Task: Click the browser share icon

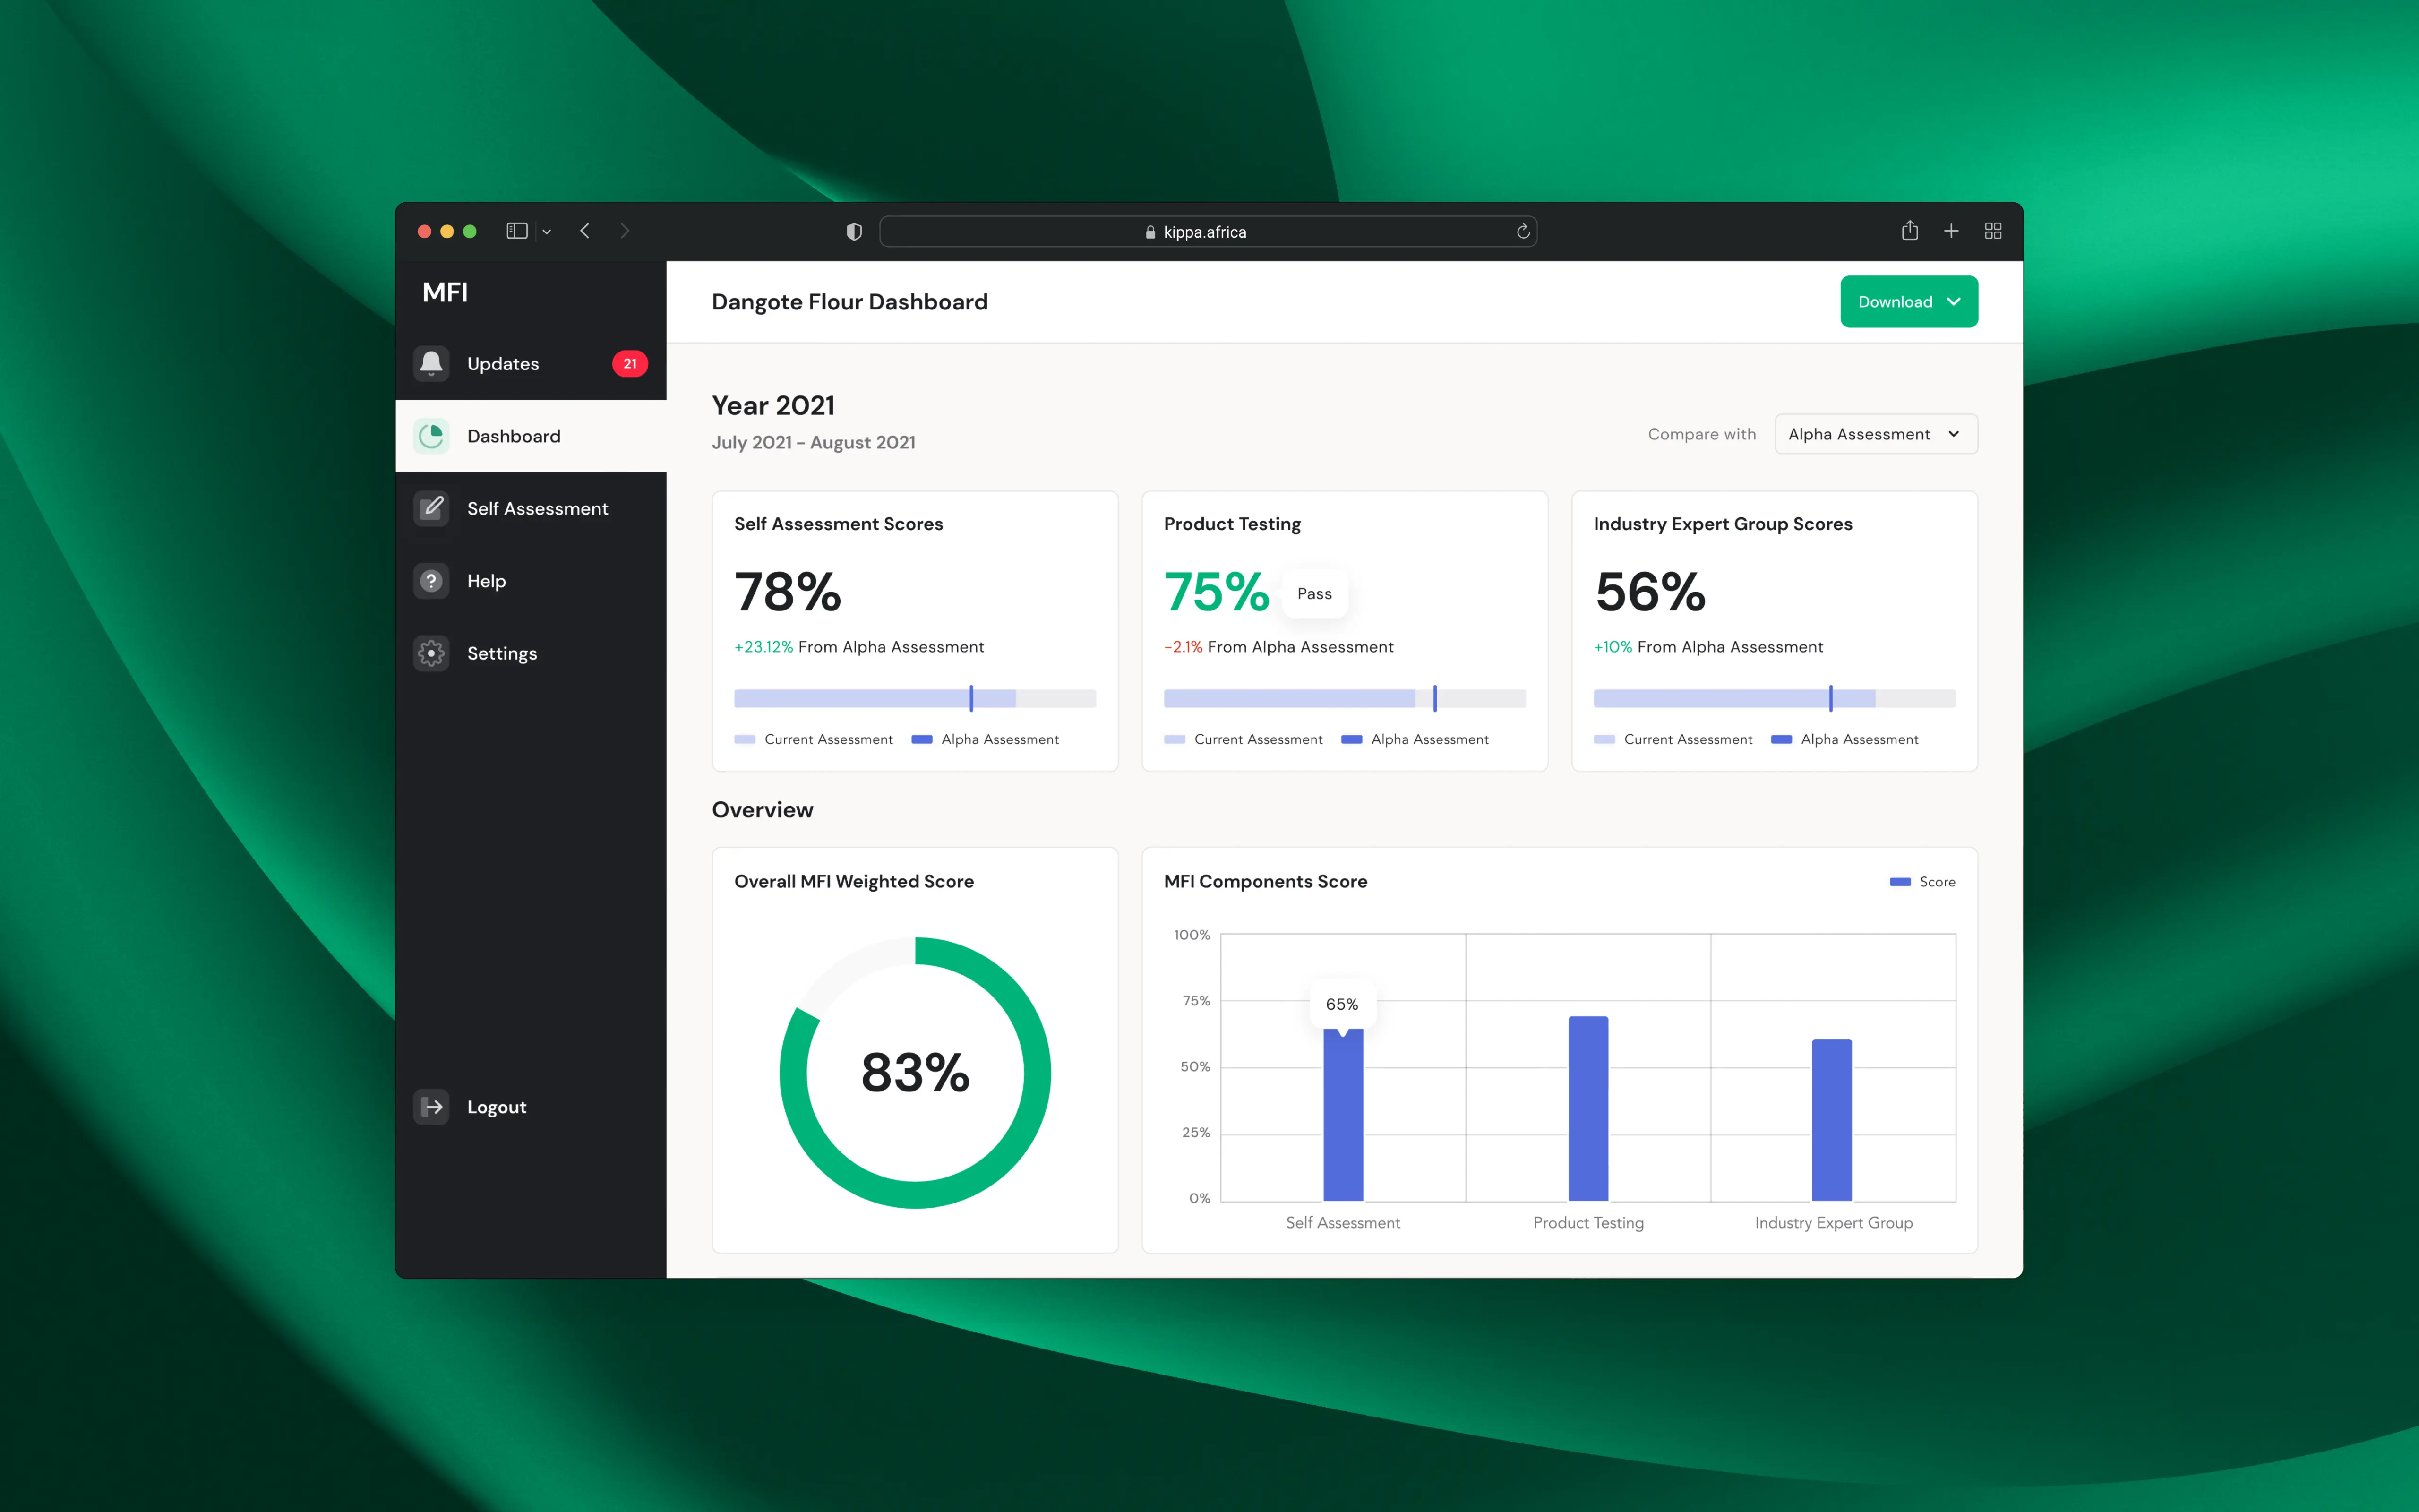Action: 1909,231
